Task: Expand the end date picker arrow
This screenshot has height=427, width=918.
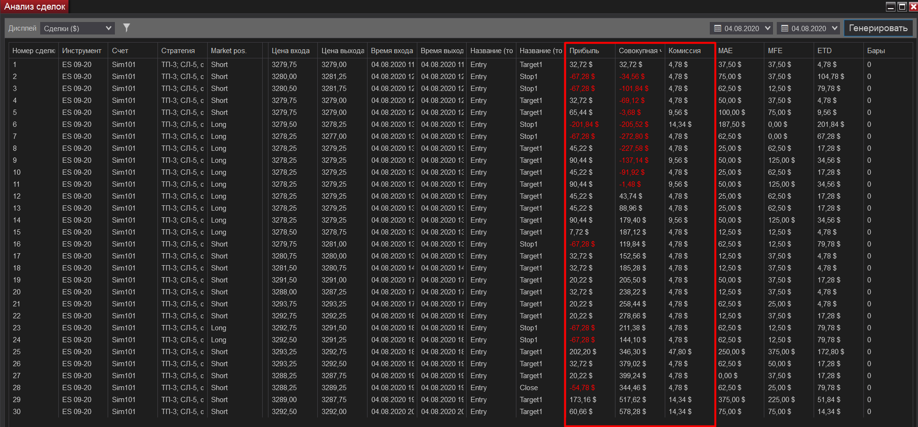Action: 835,28
